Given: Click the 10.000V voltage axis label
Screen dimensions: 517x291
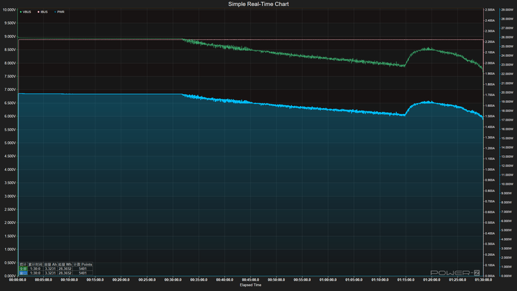Looking at the screenshot, I should point(9,10).
